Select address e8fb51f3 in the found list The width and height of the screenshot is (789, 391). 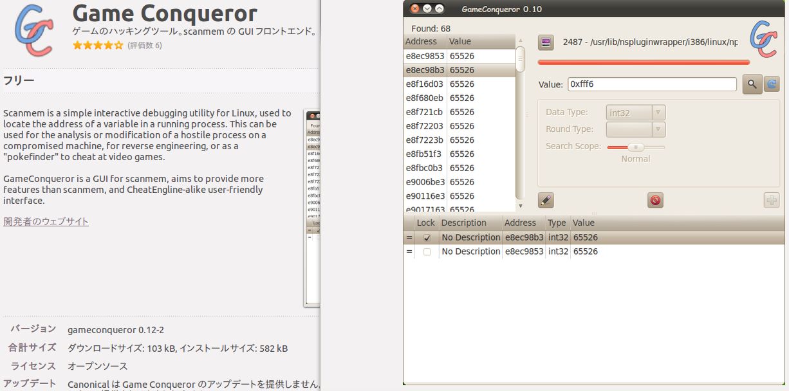(x=425, y=154)
